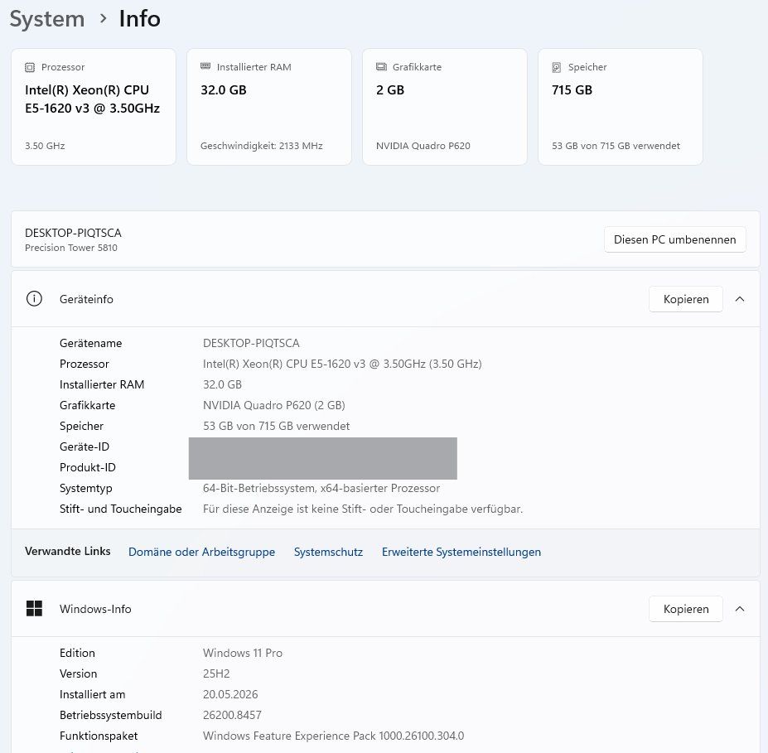The height and width of the screenshot is (753, 768).
Task: Click the Grafikkarte graphics card icon
Action: click(x=381, y=66)
